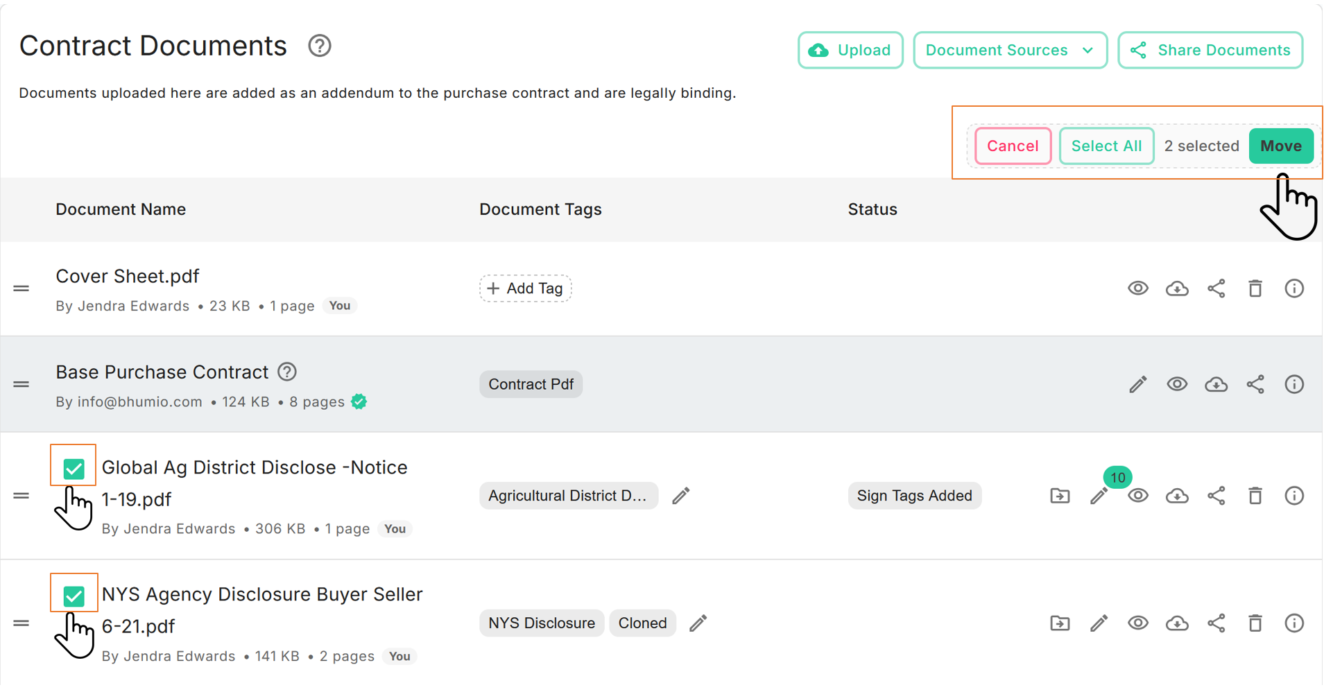Click the help icon next to Base Purchase Contract
Screen dimensions: 1324x692
pos(287,372)
